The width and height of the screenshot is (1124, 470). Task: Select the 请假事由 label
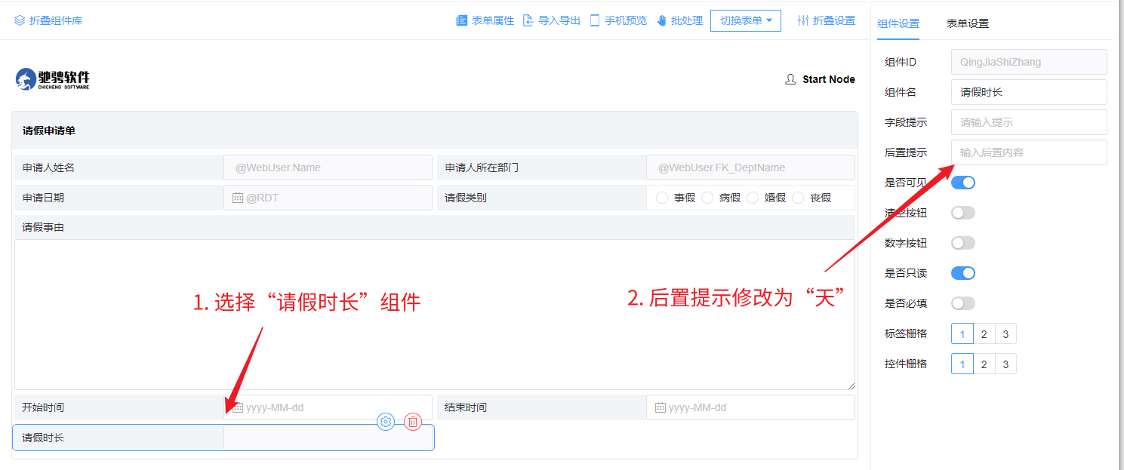click(43, 227)
